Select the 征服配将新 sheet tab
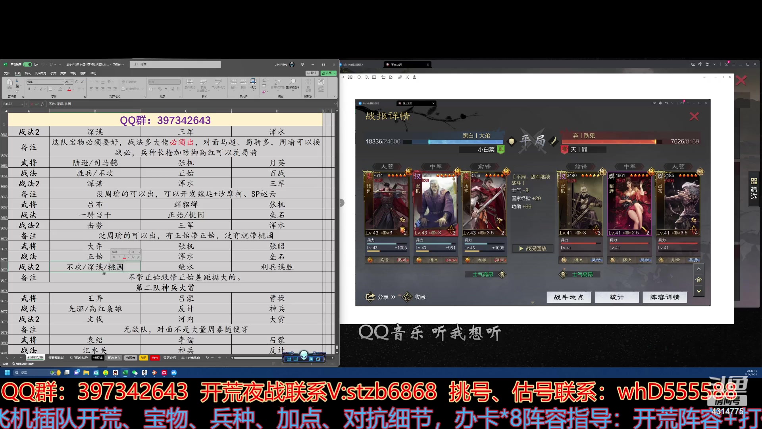Screen dimensions: 762x429 pos(56,358)
